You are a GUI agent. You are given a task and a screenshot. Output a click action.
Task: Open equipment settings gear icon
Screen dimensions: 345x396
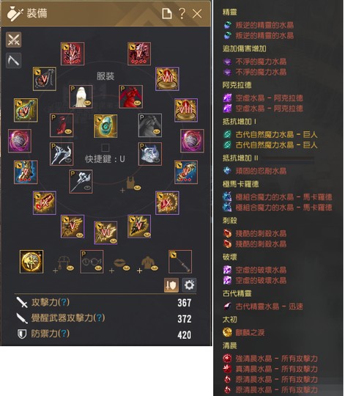click(189, 285)
